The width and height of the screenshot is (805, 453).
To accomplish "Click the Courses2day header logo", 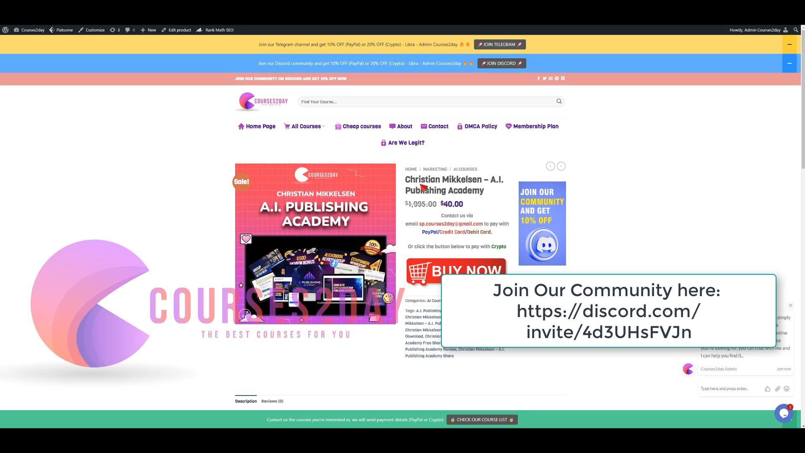I will (x=263, y=102).
